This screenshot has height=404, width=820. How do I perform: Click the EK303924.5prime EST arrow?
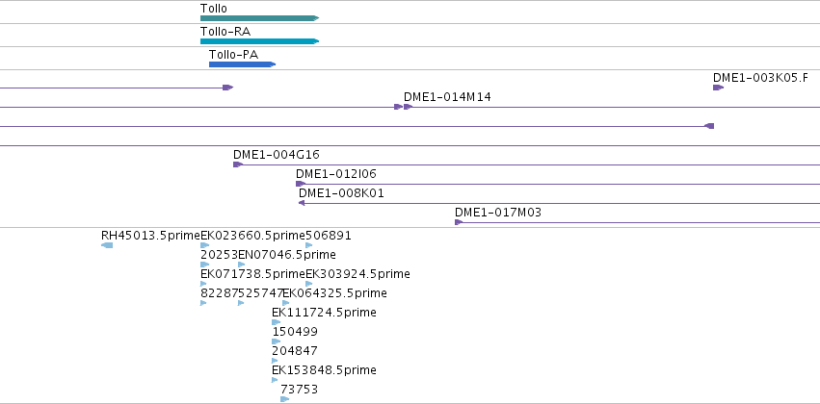click(x=308, y=284)
